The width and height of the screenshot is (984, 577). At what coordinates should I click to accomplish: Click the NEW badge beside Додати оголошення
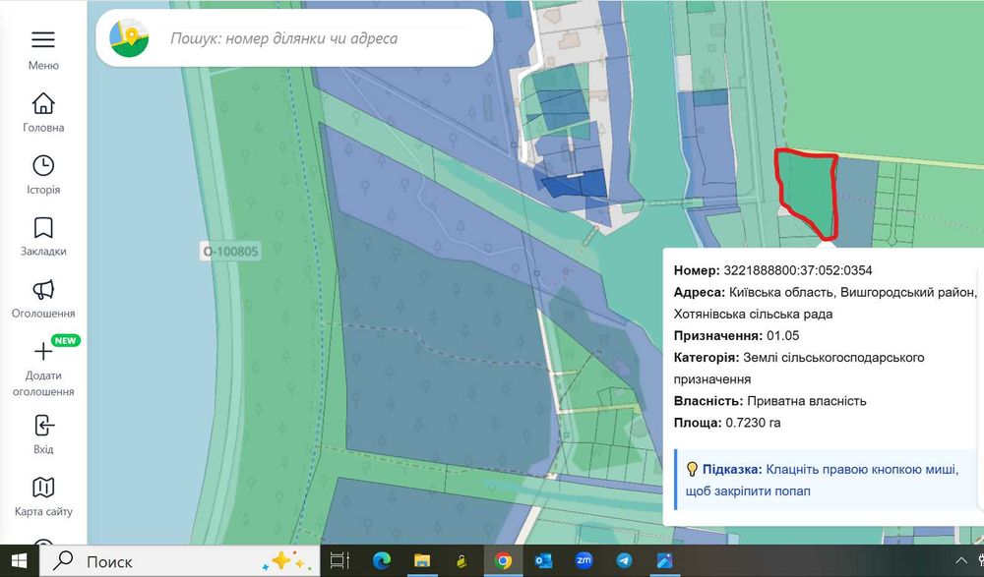(x=65, y=340)
